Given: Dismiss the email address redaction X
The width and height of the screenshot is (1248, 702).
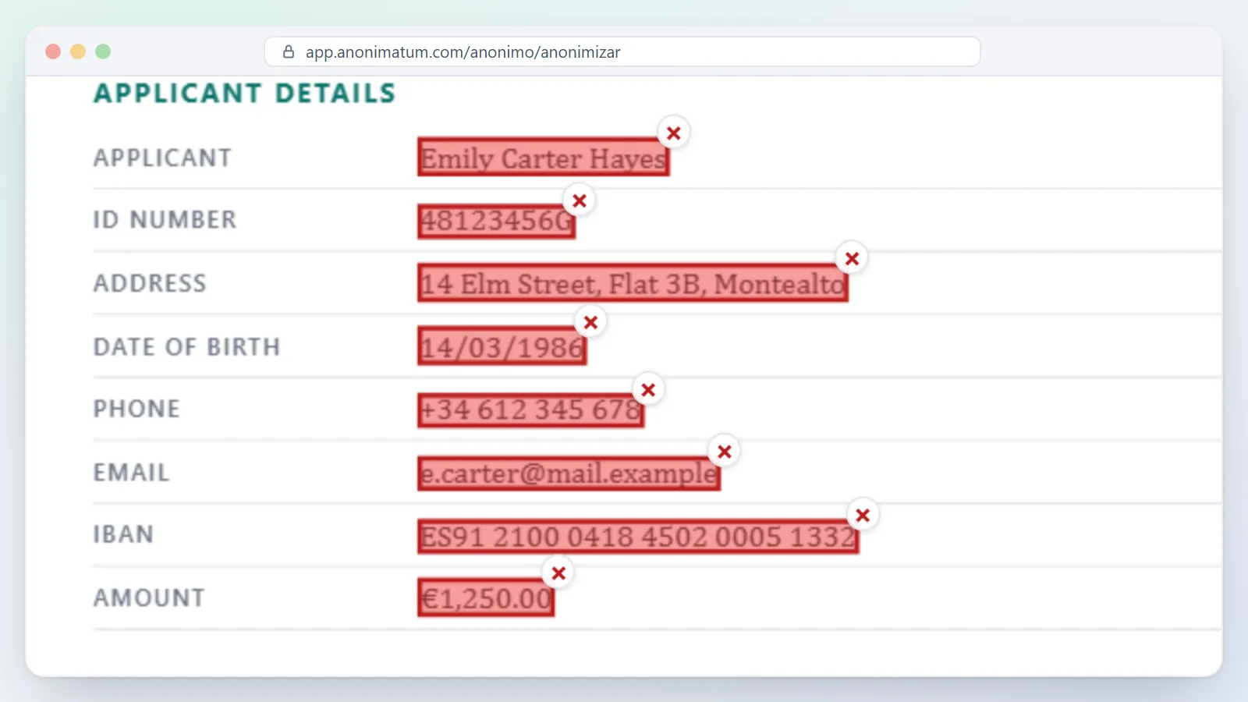Looking at the screenshot, I should (x=725, y=452).
